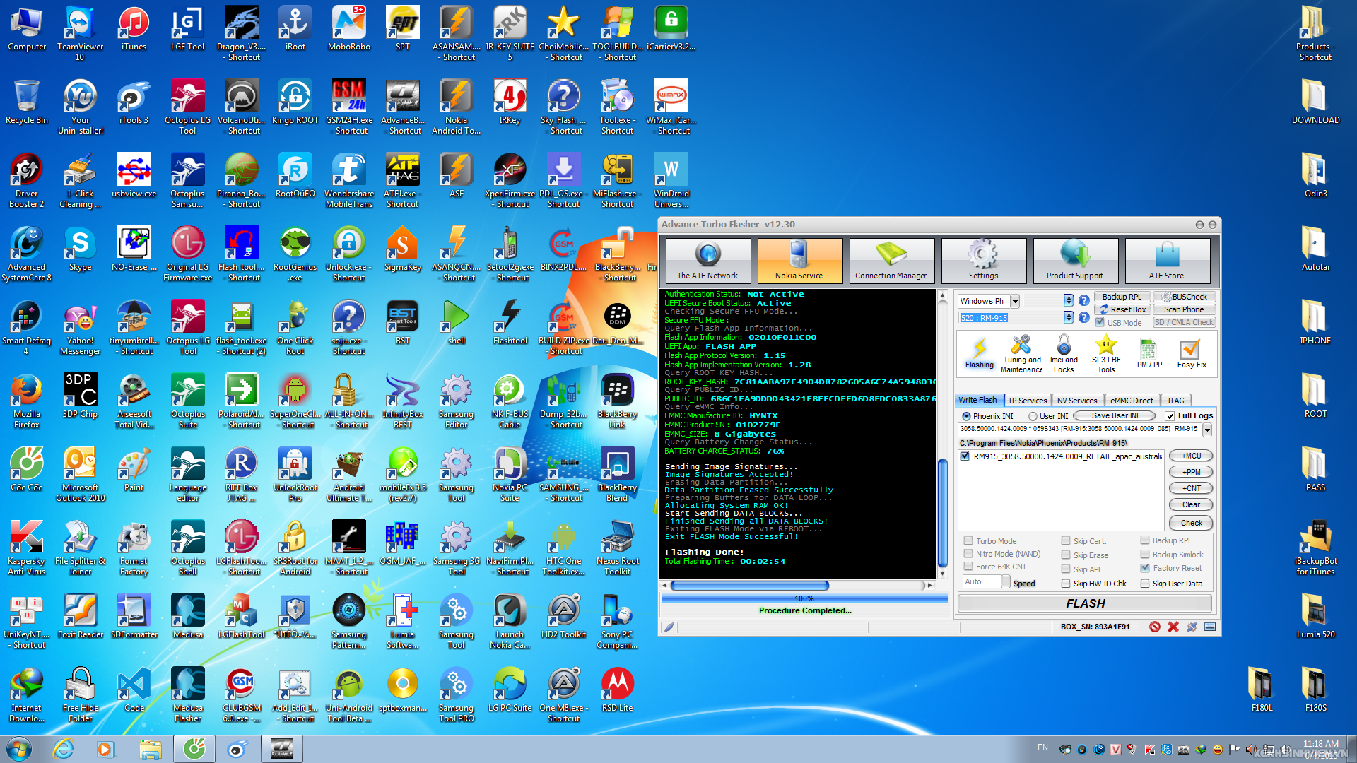Click stepper beside the platform selector
This screenshot has height=763, width=1357.
coord(1069,300)
